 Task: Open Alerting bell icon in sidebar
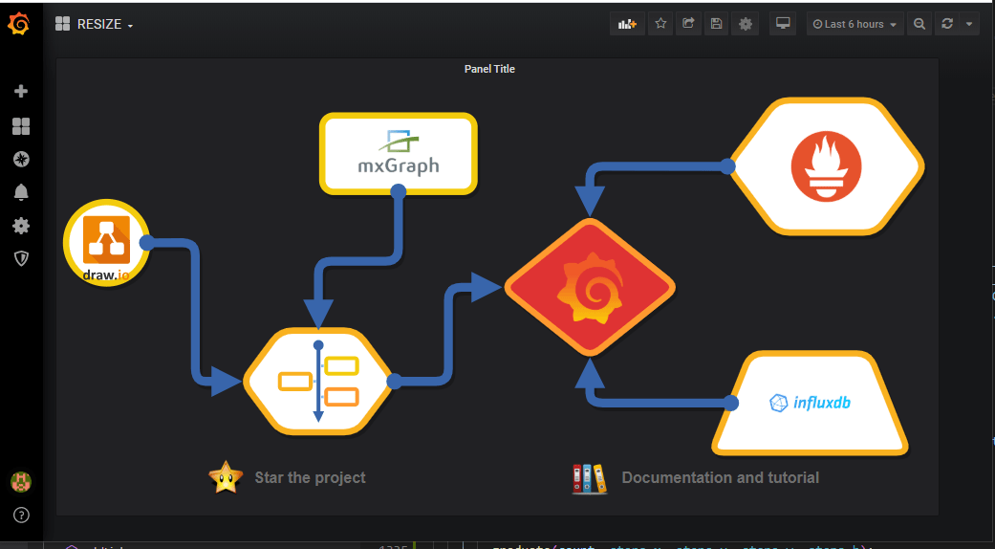21,192
